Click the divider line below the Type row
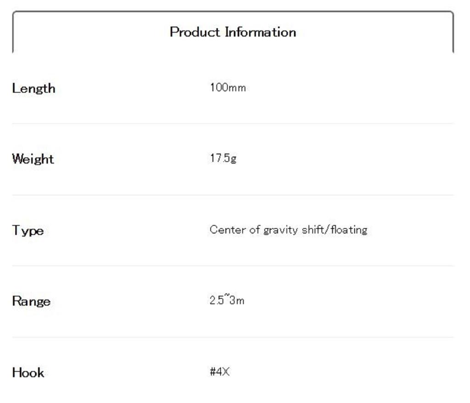Viewport: 470px width, 403px height. point(232,266)
